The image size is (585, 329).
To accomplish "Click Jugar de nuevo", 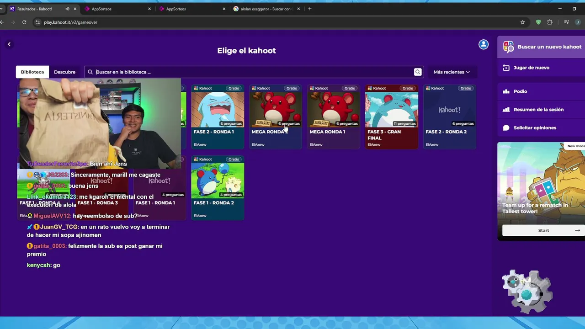I will (x=541, y=68).
